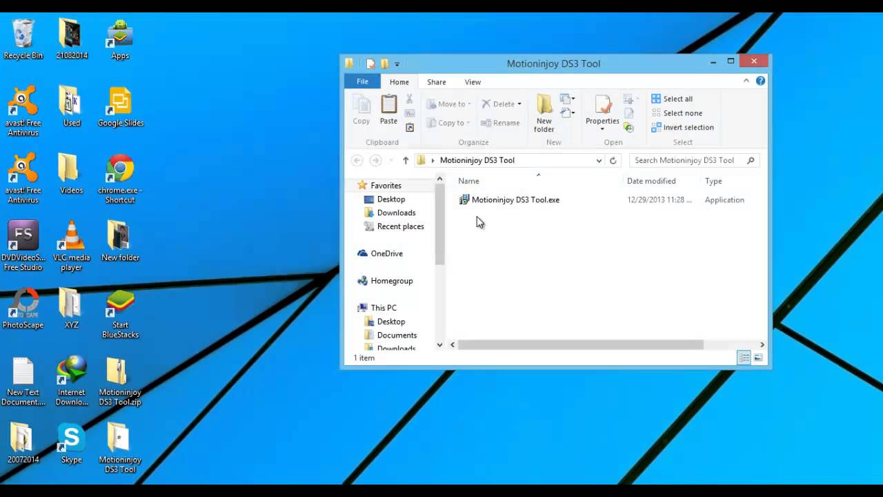The height and width of the screenshot is (497, 883).
Task: Open the Properties dropdown arrow
Action: (x=602, y=129)
